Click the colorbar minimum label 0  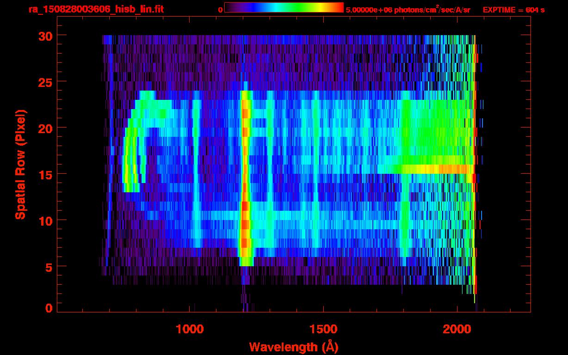[220, 10]
